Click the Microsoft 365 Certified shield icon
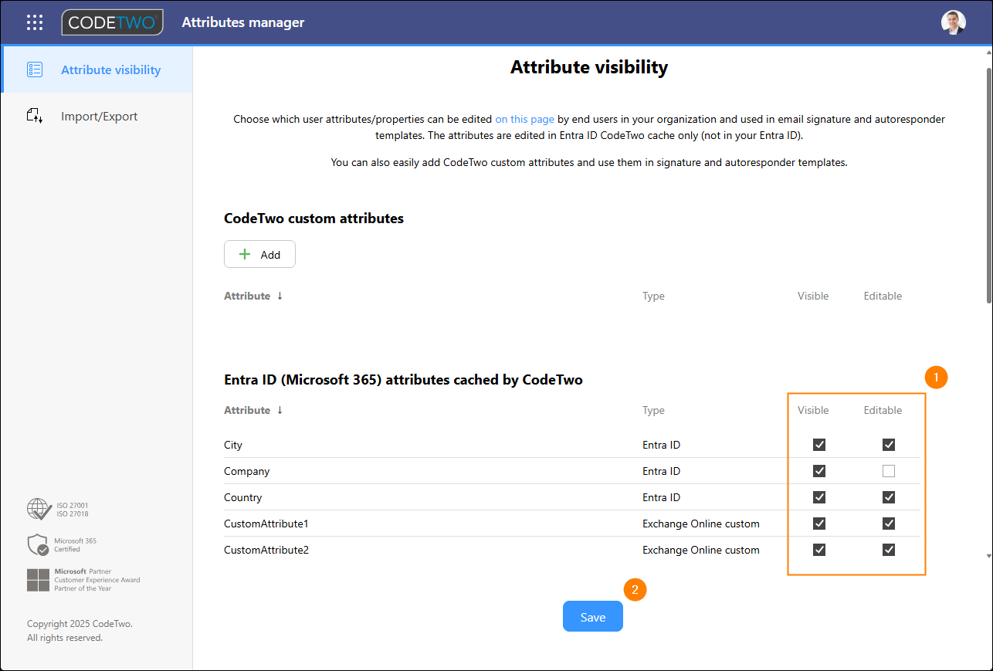The width and height of the screenshot is (993, 671). [x=39, y=545]
